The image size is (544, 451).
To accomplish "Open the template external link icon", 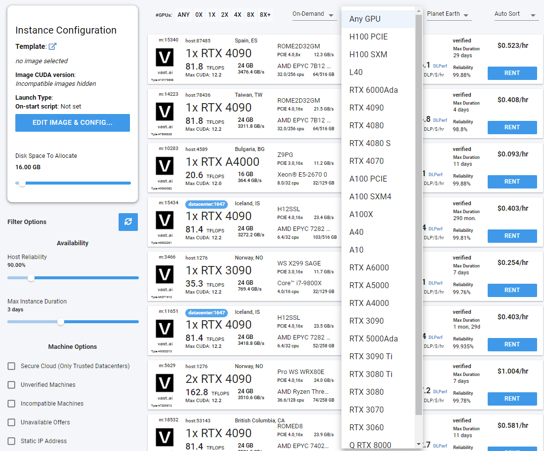I will [52, 46].
